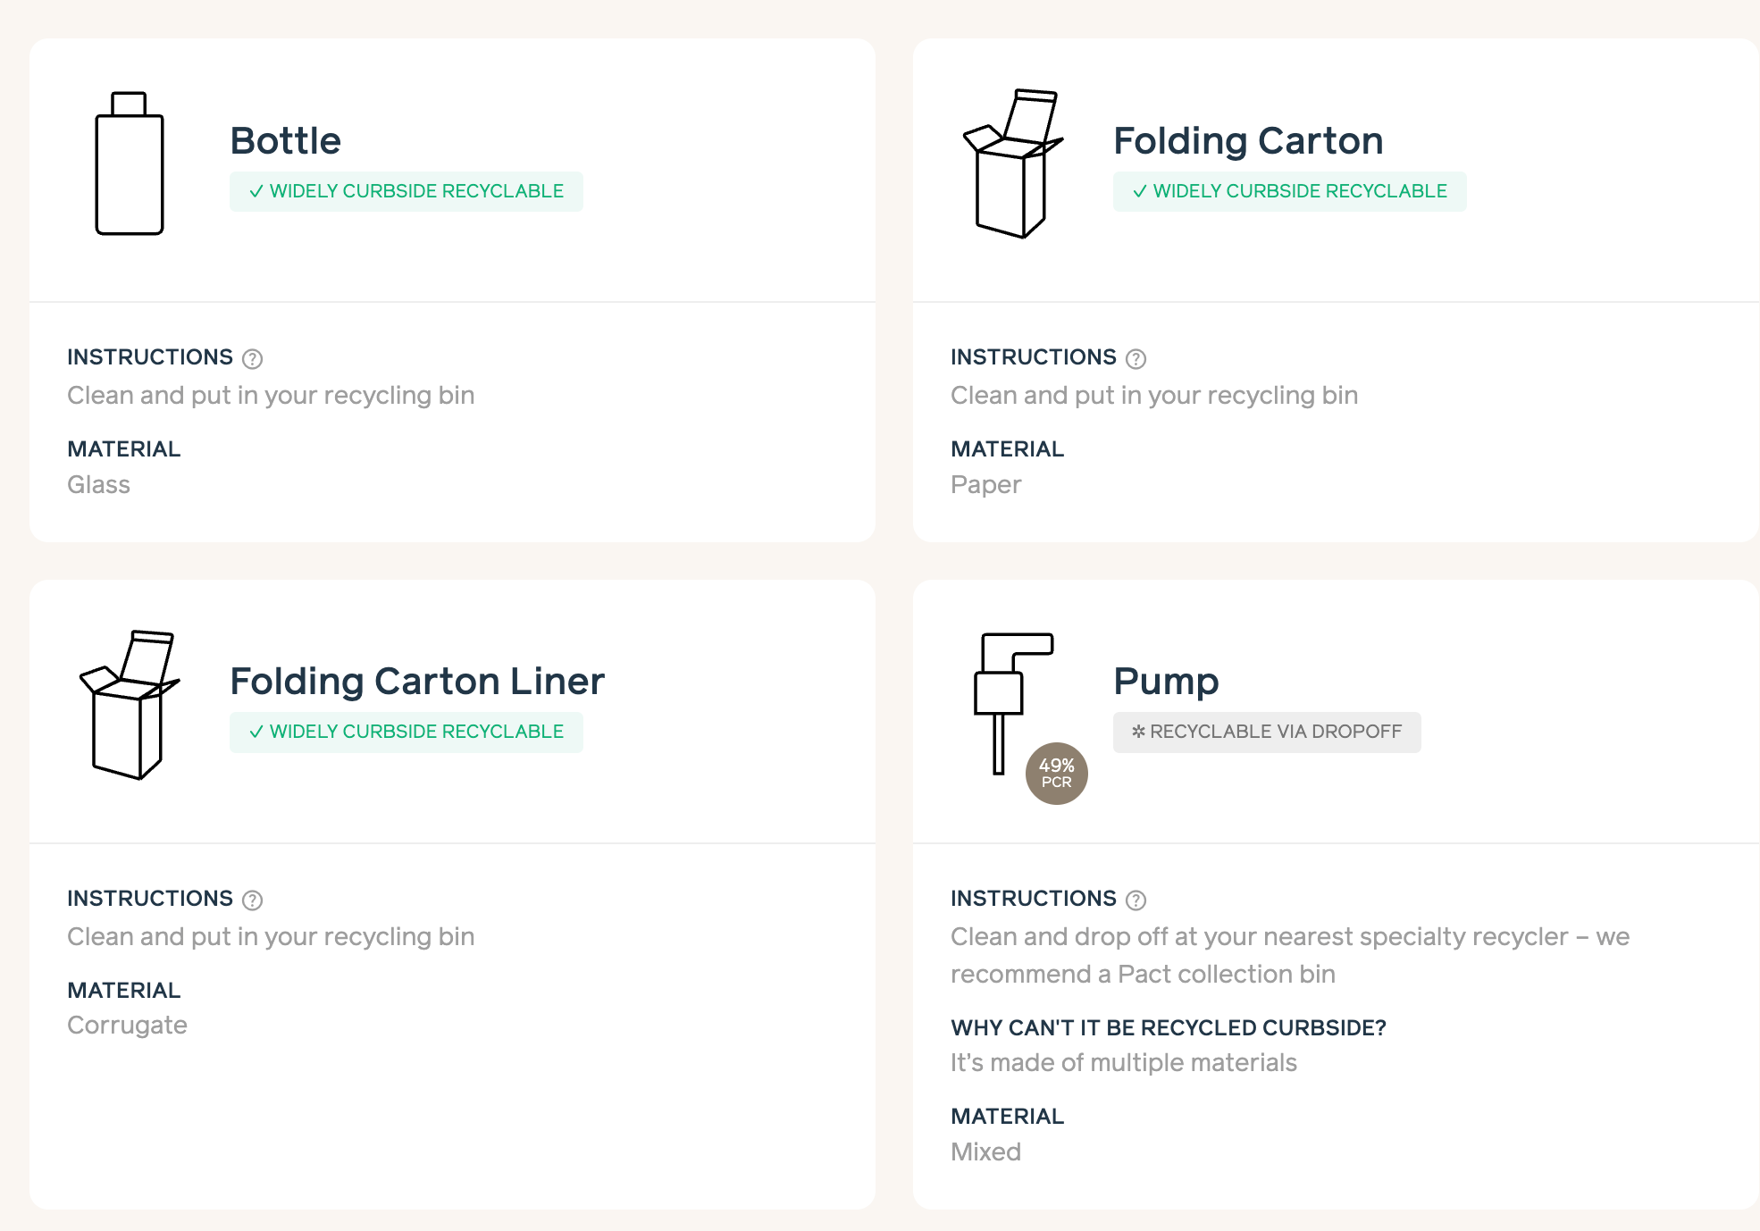Click Pump's specialty recycler drop-off instructions
This screenshot has height=1231, width=1760.
pyautogui.click(x=1290, y=955)
